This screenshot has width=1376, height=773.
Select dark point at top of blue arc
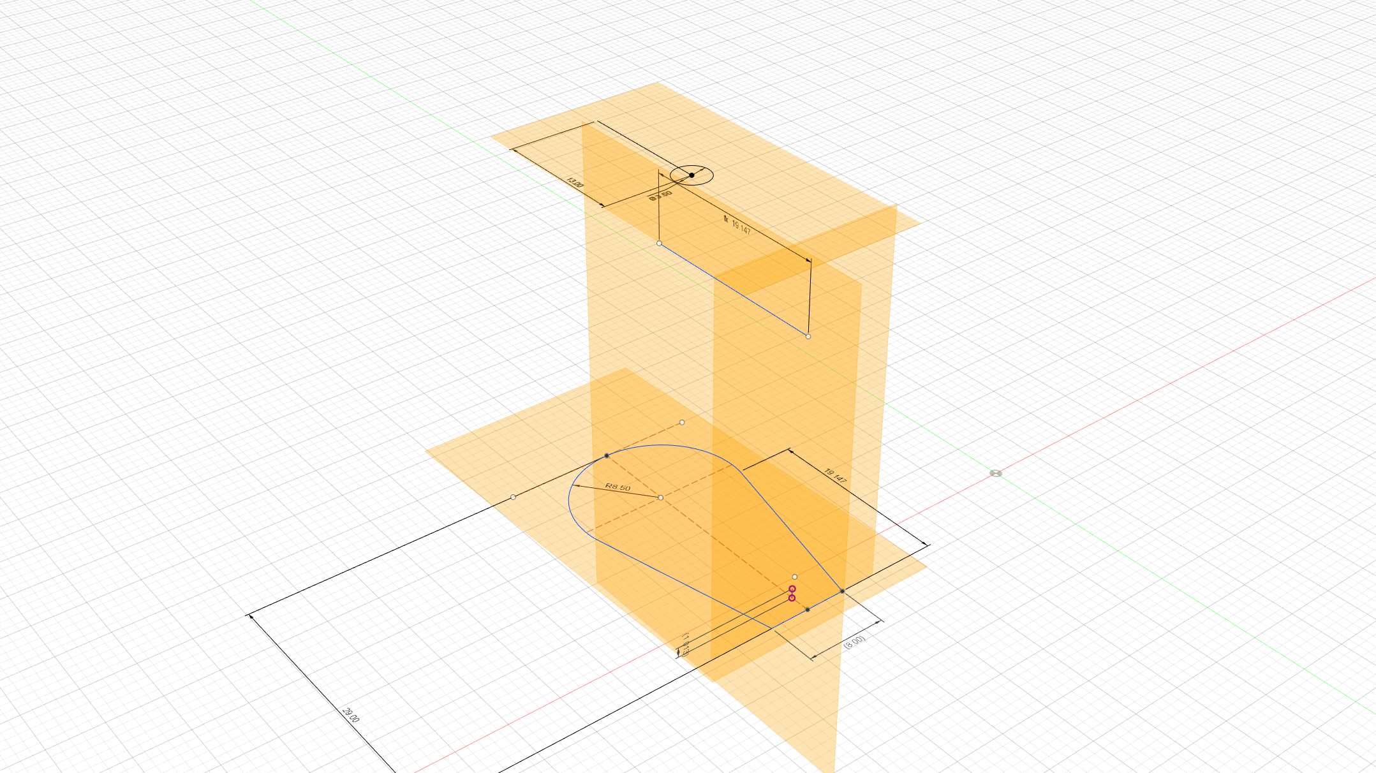click(607, 455)
